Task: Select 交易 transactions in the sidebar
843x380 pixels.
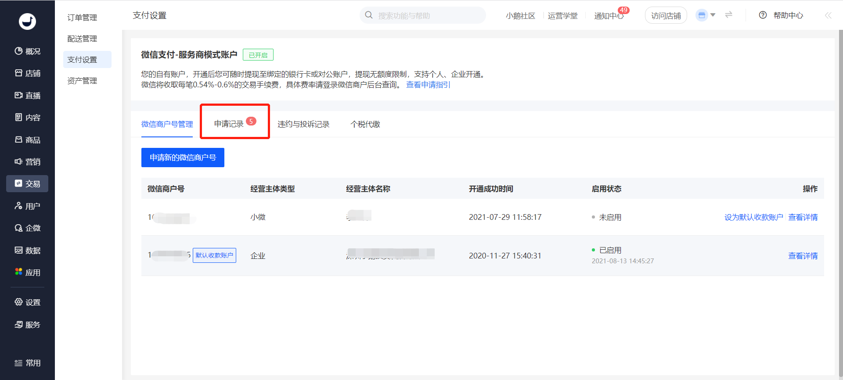Action: [x=27, y=183]
